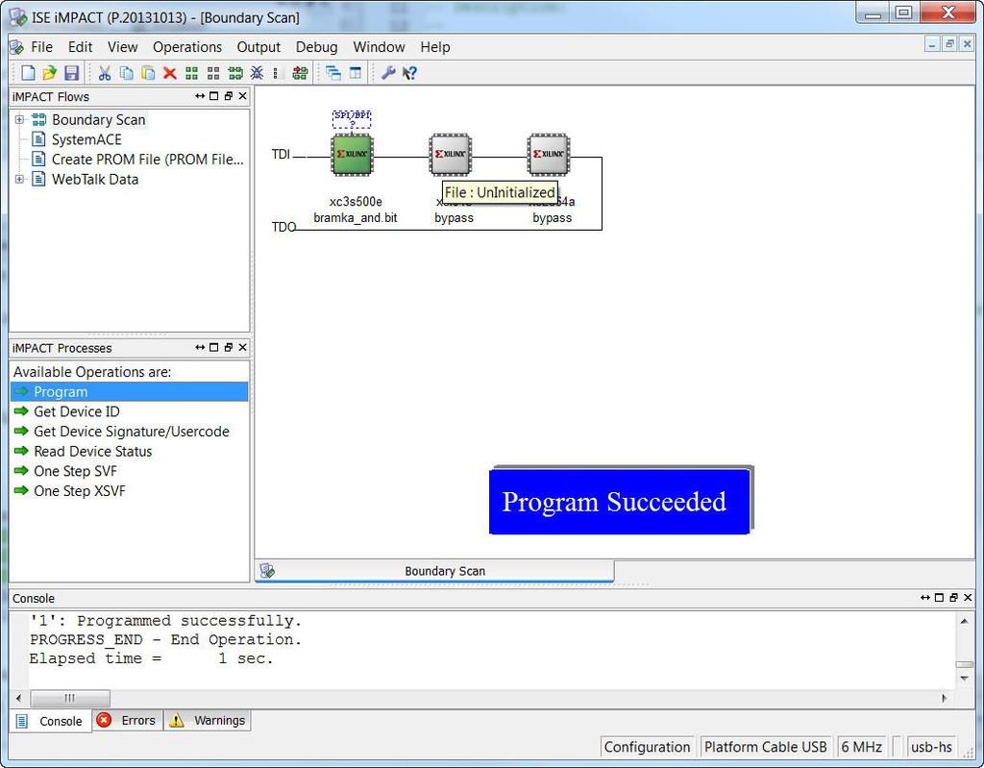Click the Open project folder icon

[50, 73]
